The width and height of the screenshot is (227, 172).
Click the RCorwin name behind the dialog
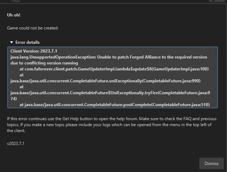pyautogui.click(x=216, y=1)
